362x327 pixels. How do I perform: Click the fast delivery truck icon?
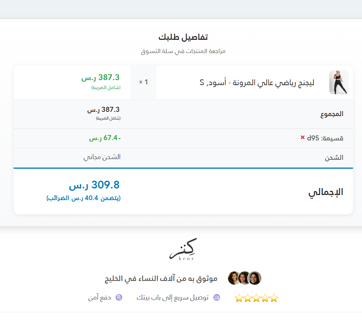pos(217,297)
